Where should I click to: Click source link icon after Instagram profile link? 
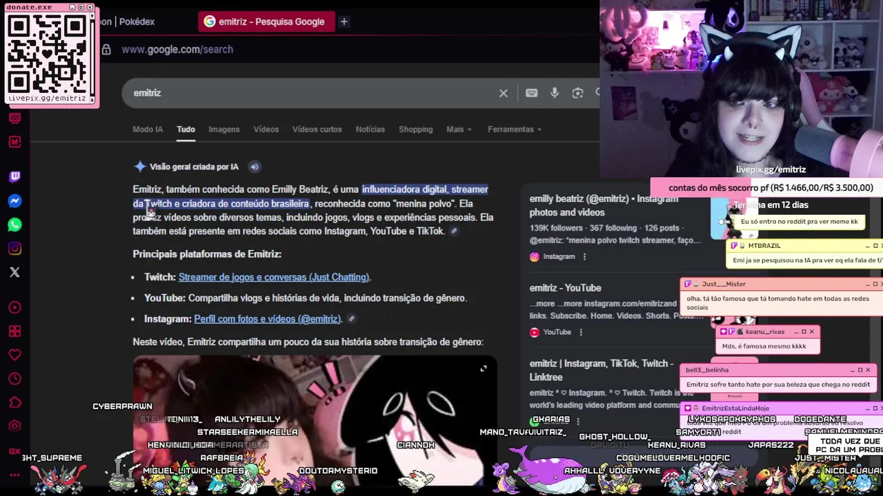(351, 319)
